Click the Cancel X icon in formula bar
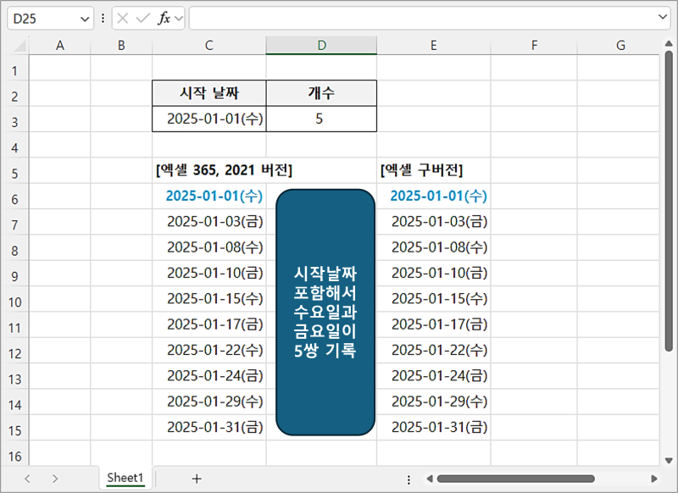The image size is (678, 493). tap(124, 18)
